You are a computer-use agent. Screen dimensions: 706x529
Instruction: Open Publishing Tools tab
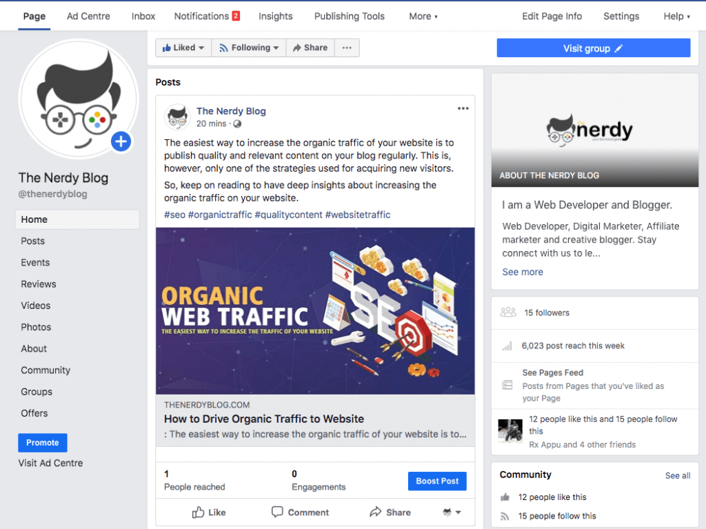(350, 17)
